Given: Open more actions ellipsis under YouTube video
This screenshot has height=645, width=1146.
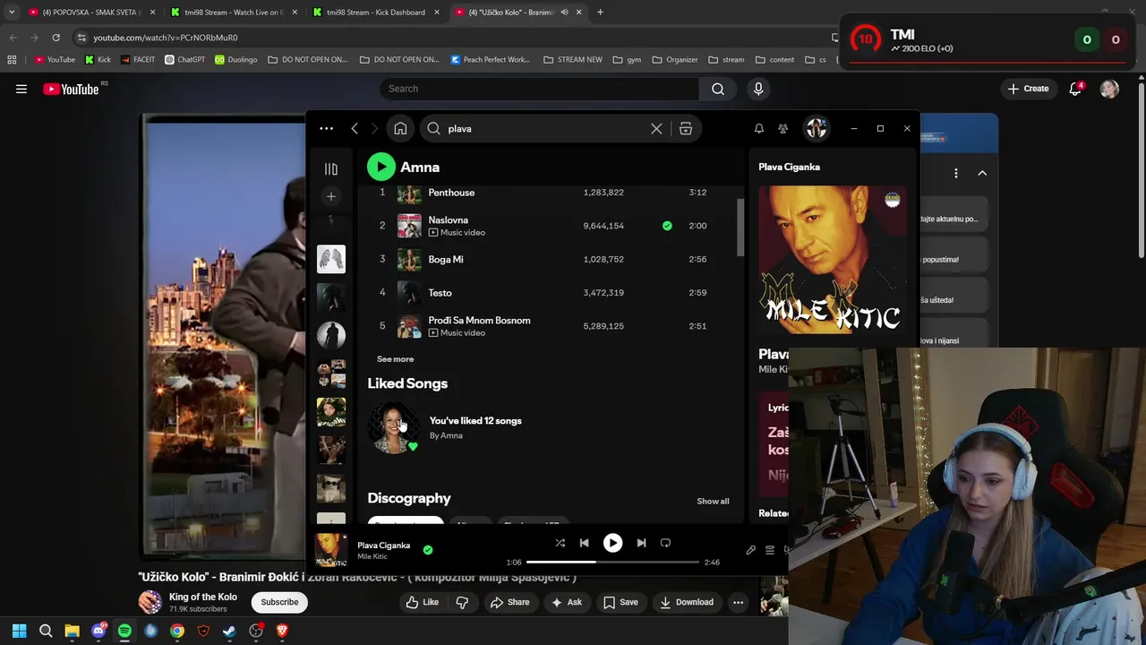Looking at the screenshot, I should [738, 602].
